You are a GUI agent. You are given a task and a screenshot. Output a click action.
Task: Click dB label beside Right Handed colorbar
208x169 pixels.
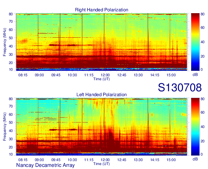click(x=195, y=75)
